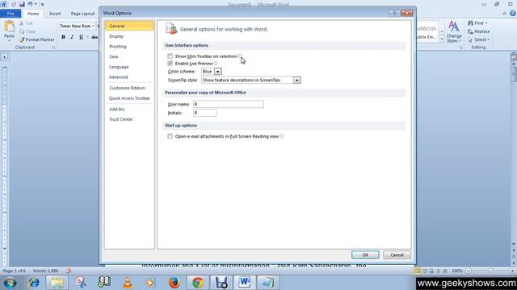The width and height of the screenshot is (517, 290).
Task: Click the proofing errors icon in the status bar
Action: point(68,271)
